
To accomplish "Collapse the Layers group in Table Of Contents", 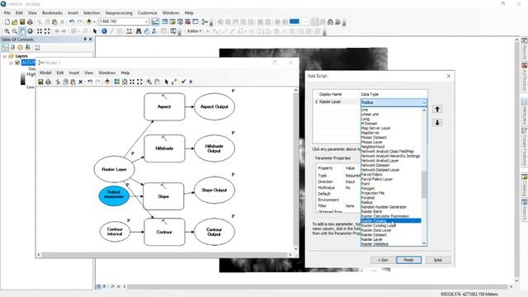I will (5, 56).
